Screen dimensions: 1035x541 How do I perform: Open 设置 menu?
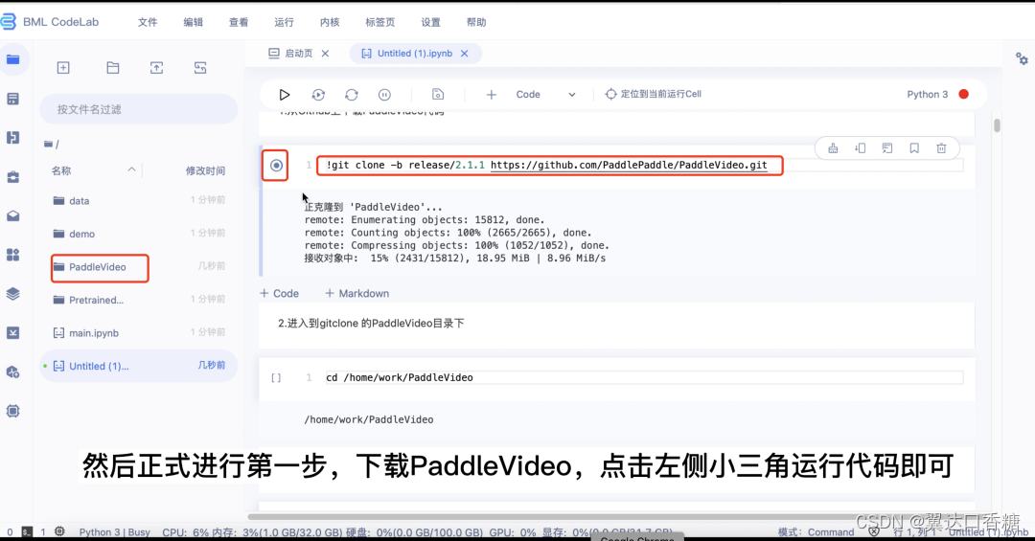430,22
